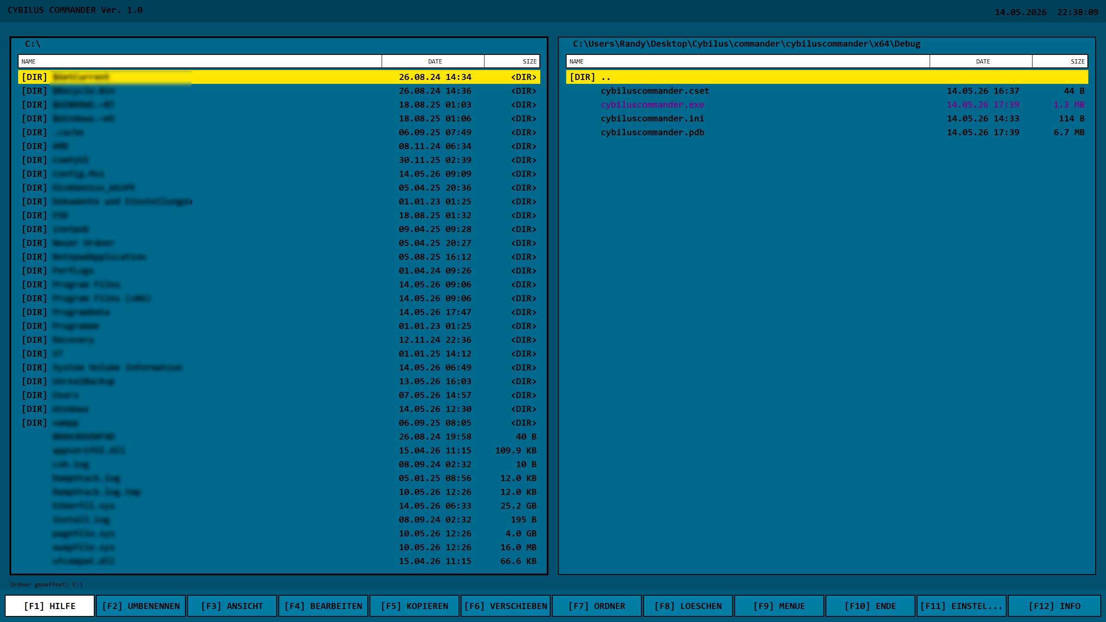Select the folder row dated 14.05.26 17:47

[279, 312]
